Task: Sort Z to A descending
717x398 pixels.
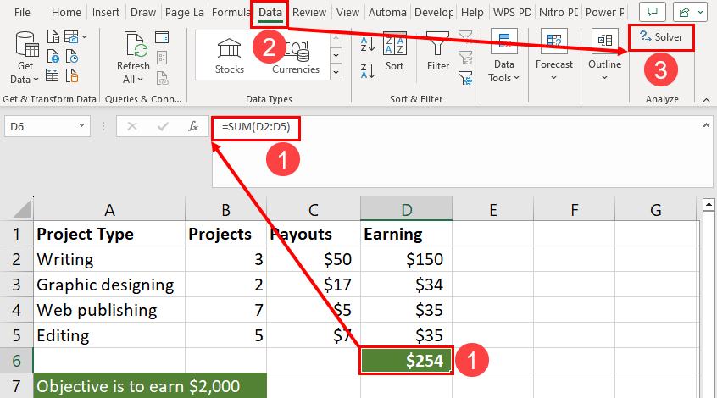Action: click(x=368, y=71)
